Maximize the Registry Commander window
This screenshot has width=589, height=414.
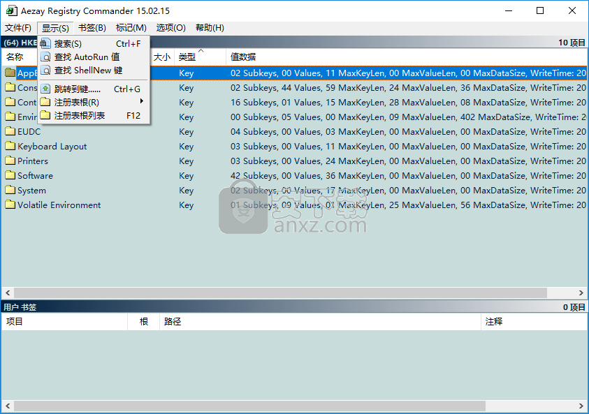click(x=540, y=10)
